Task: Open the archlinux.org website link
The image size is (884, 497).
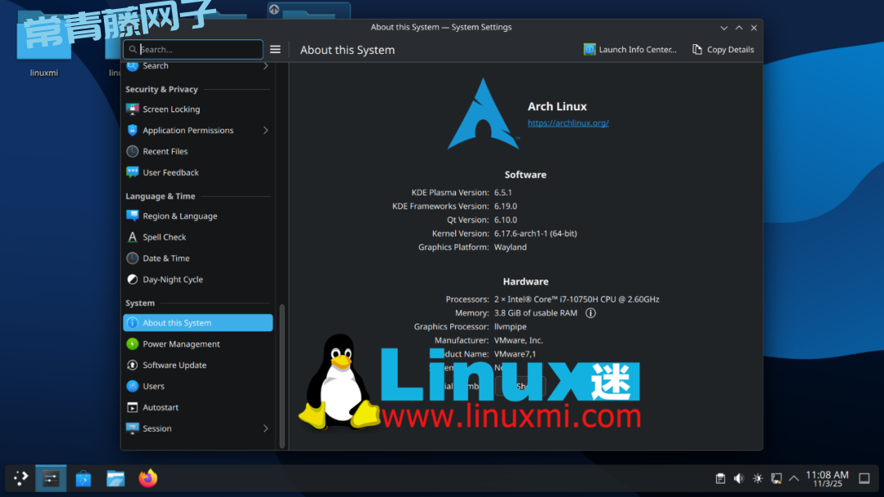Action: pyautogui.click(x=568, y=123)
